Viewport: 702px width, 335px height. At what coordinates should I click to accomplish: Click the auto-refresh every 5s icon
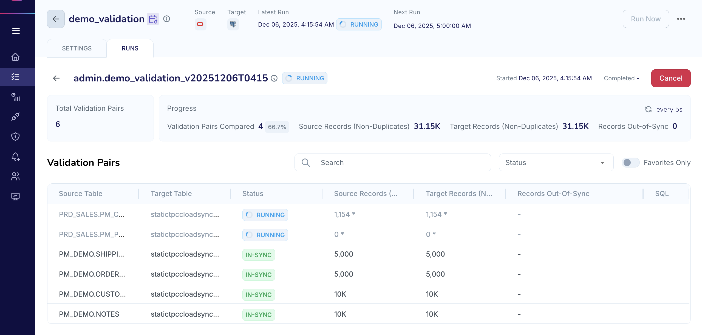(648, 109)
